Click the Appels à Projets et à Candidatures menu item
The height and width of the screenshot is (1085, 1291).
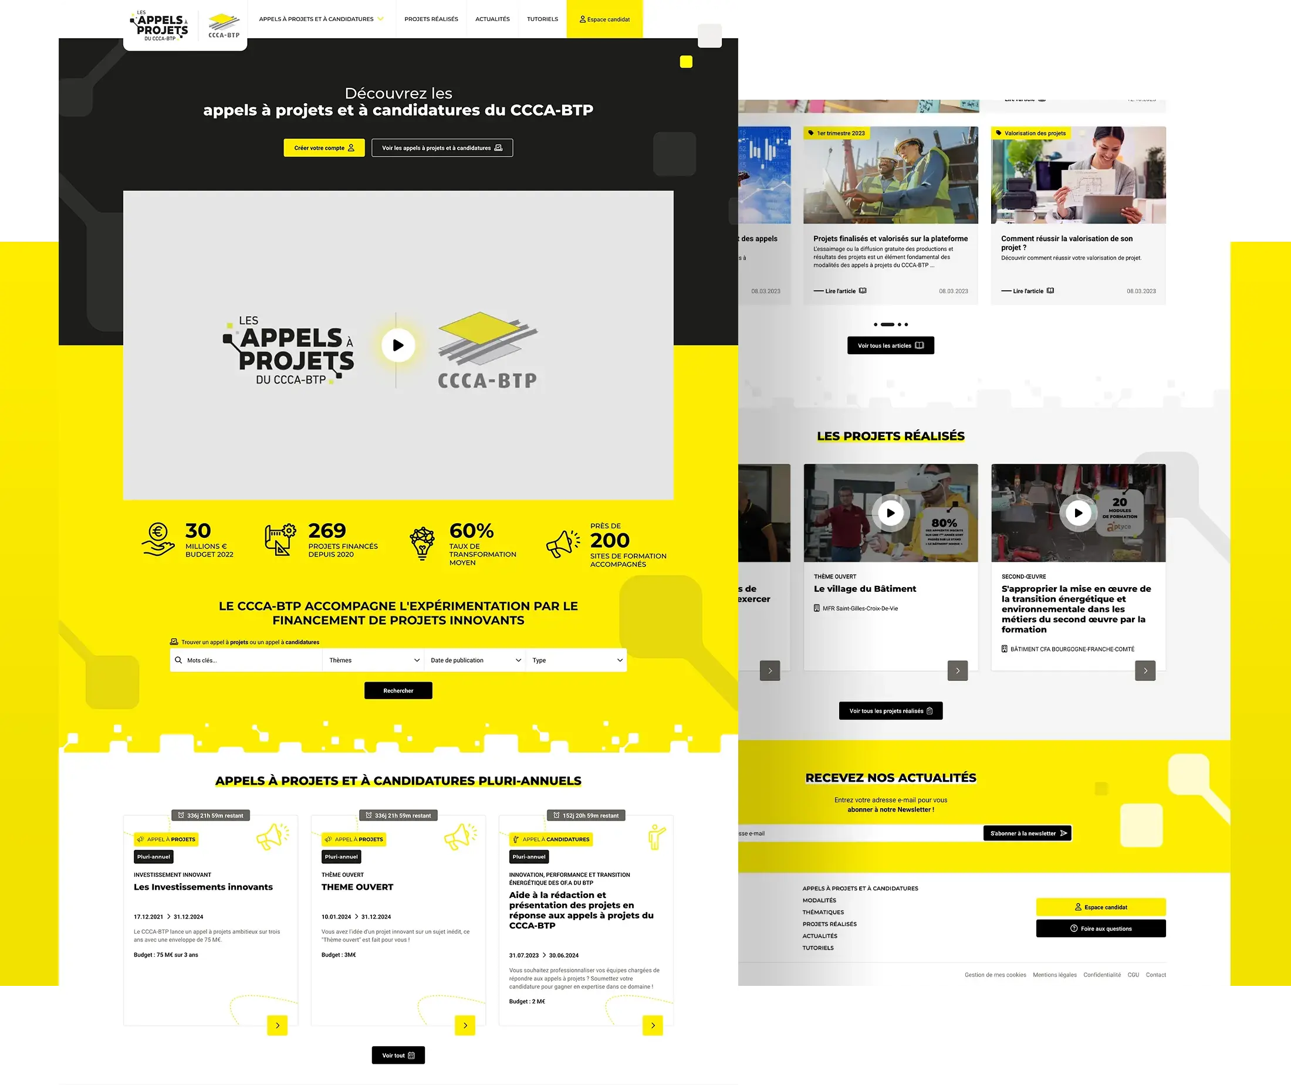coord(317,19)
